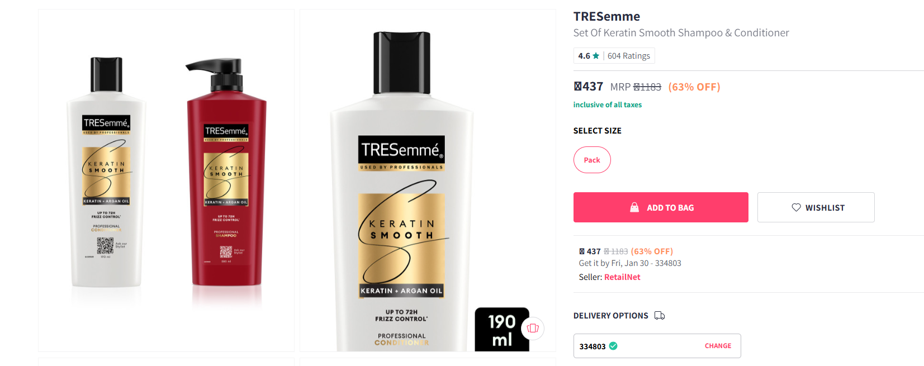Click the 334803 pincode field

(x=657, y=346)
